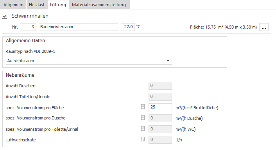Image resolution: width=276 pixels, height=150 pixels.
Task: Click the 'Allgemeine Daten' group heading
Action: tap(25, 41)
